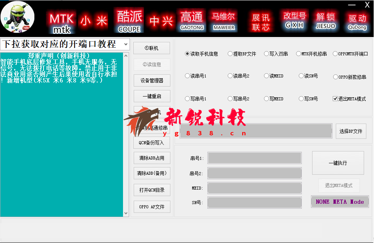Click the 选择BP文件 button
This screenshot has width=374, height=243.
[351, 131]
